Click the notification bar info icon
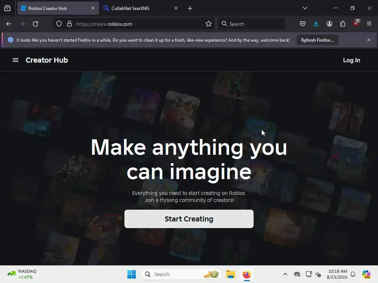The width and height of the screenshot is (378, 283). [10, 40]
